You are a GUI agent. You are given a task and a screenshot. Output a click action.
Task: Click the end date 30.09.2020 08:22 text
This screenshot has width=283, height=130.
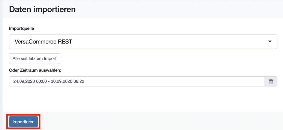[67, 81]
